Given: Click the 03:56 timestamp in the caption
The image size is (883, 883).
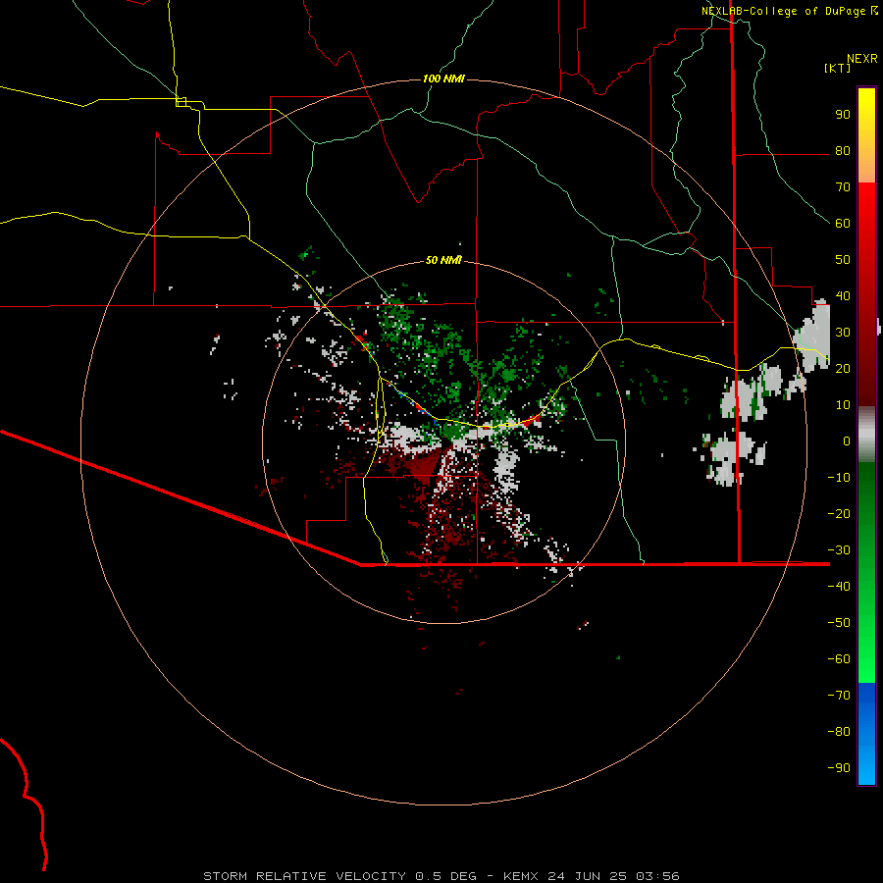Looking at the screenshot, I should pyautogui.click(x=657, y=876).
